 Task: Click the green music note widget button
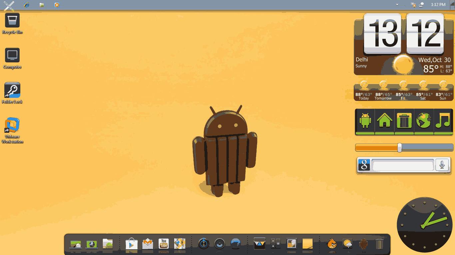point(443,121)
